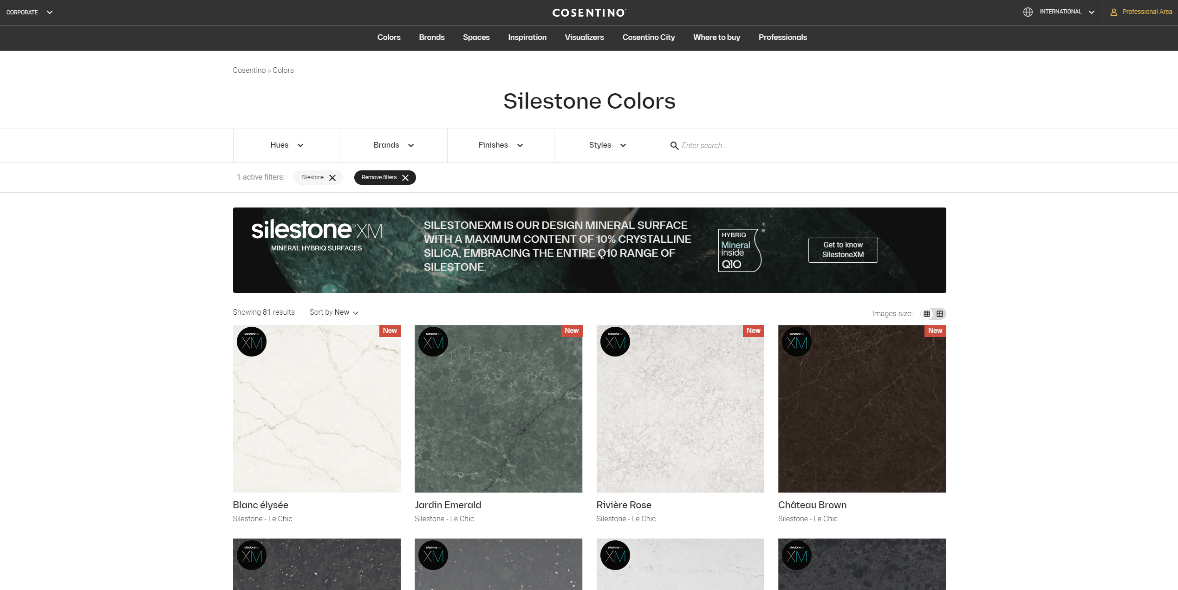Remove the Silestone filter chip via X
Image resolution: width=1178 pixels, height=590 pixels.
point(332,178)
